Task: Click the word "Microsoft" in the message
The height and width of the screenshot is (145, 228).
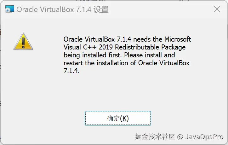Action: point(178,39)
